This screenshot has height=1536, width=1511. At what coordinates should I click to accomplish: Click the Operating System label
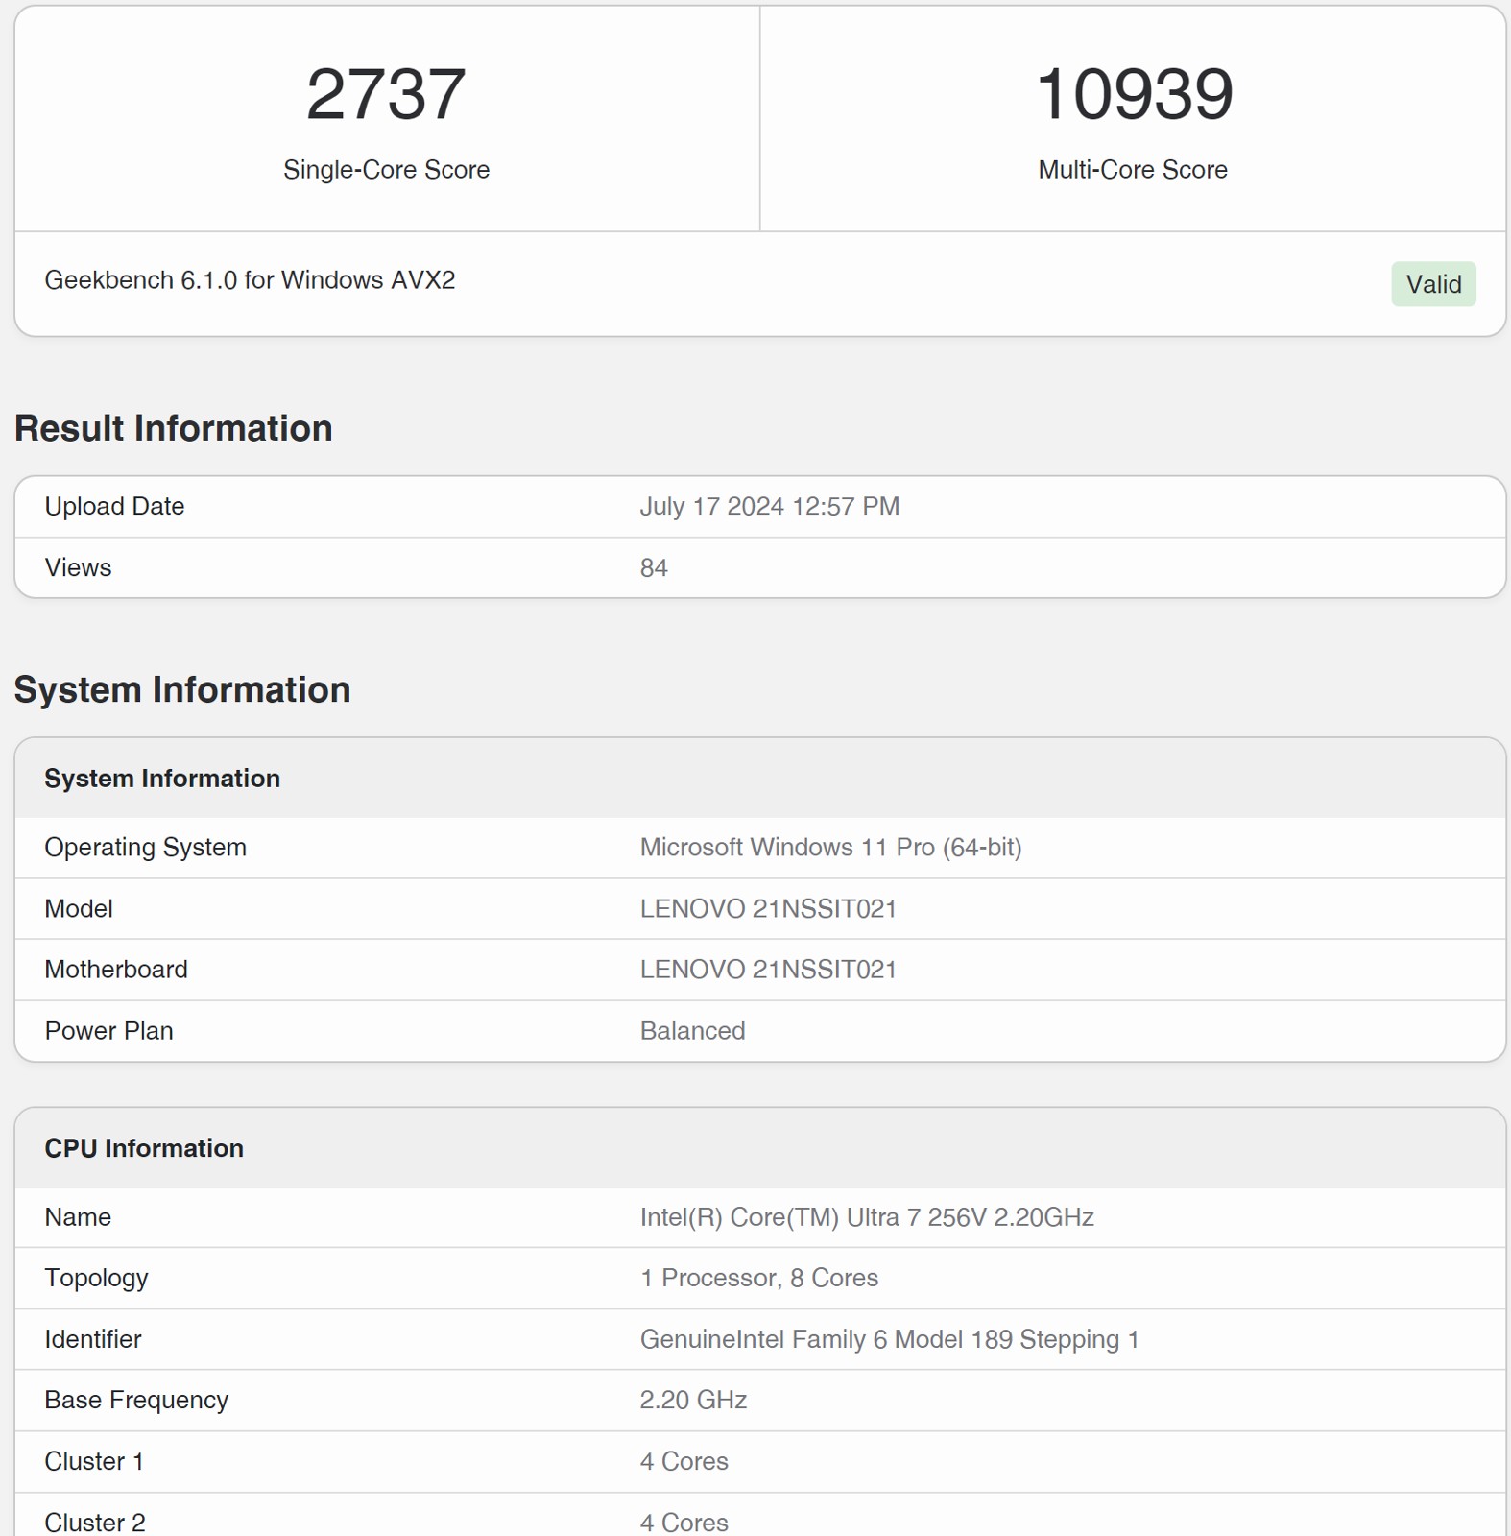[145, 847]
